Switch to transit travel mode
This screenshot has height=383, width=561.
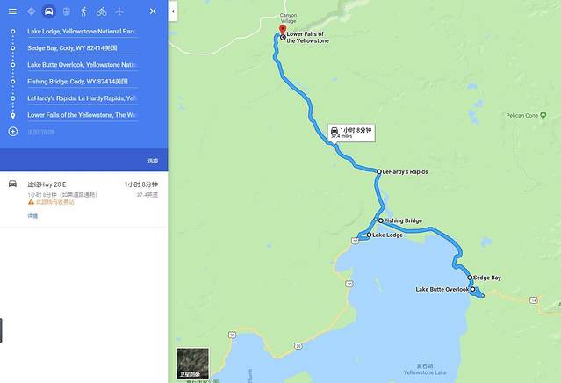coord(66,11)
